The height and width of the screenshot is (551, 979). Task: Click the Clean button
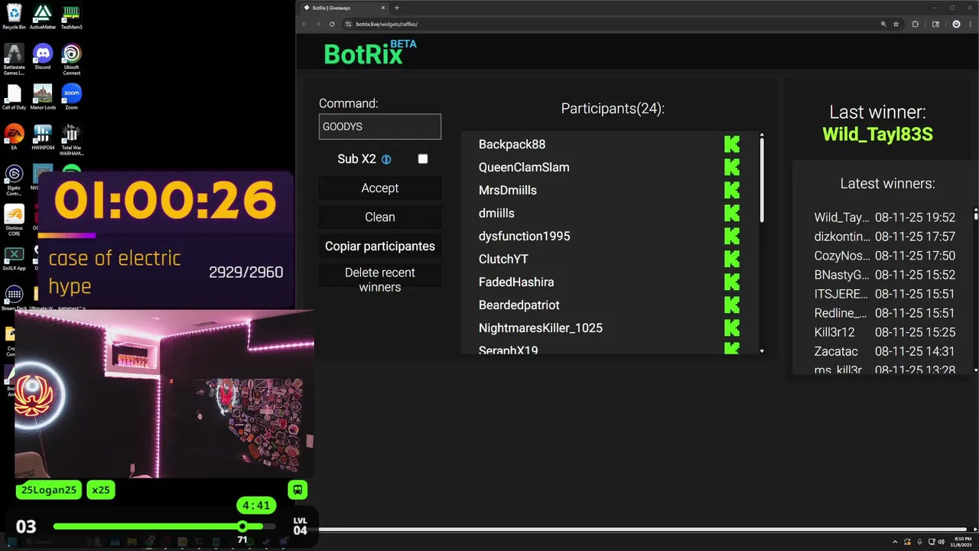point(380,217)
